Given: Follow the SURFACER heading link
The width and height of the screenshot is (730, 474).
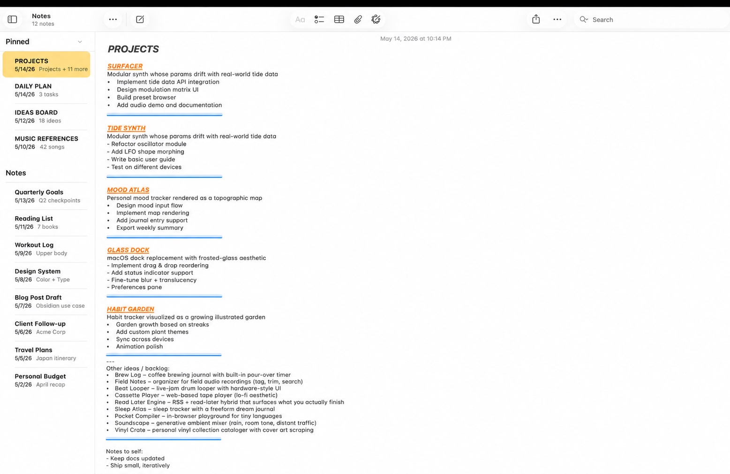Looking at the screenshot, I should pos(125,66).
